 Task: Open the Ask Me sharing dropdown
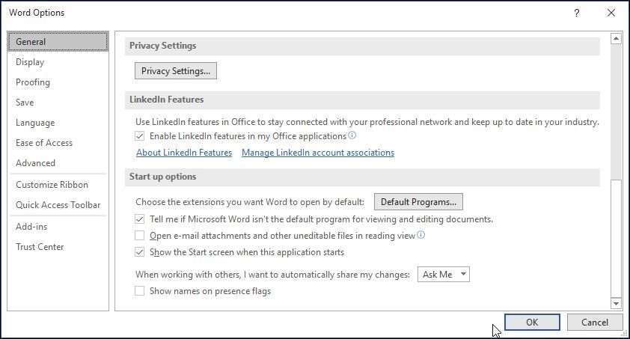443,275
